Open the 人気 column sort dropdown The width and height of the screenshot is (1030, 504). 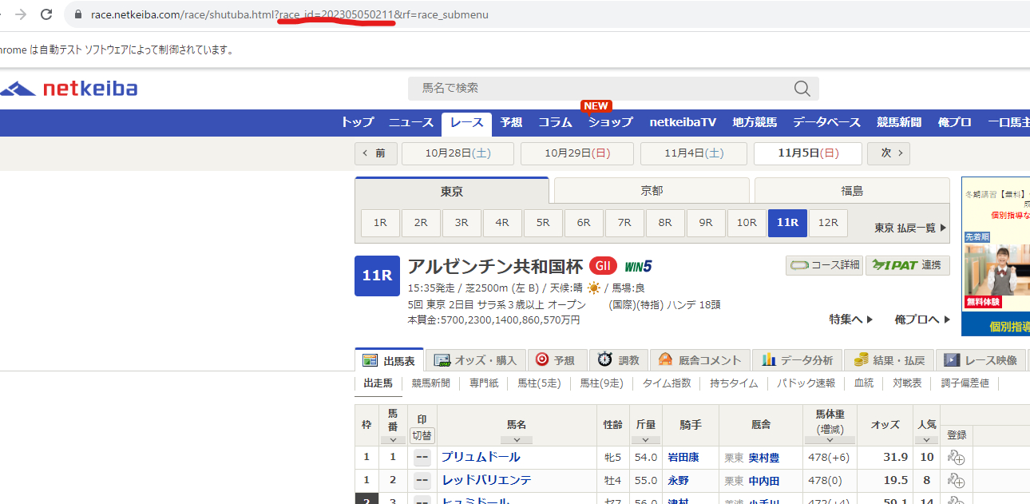pyautogui.click(x=926, y=440)
